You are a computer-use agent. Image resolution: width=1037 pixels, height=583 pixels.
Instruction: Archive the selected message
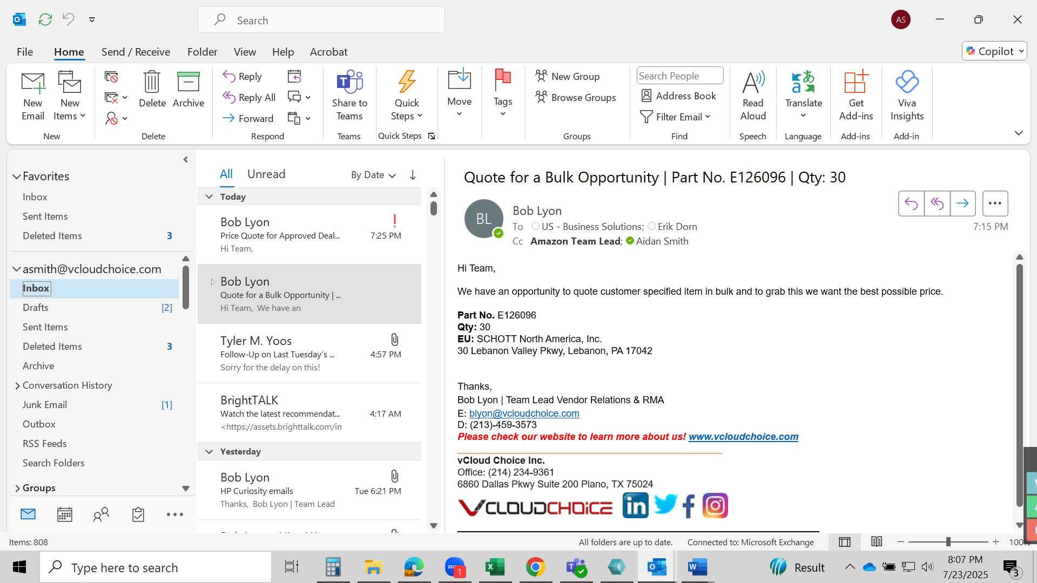(188, 90)
